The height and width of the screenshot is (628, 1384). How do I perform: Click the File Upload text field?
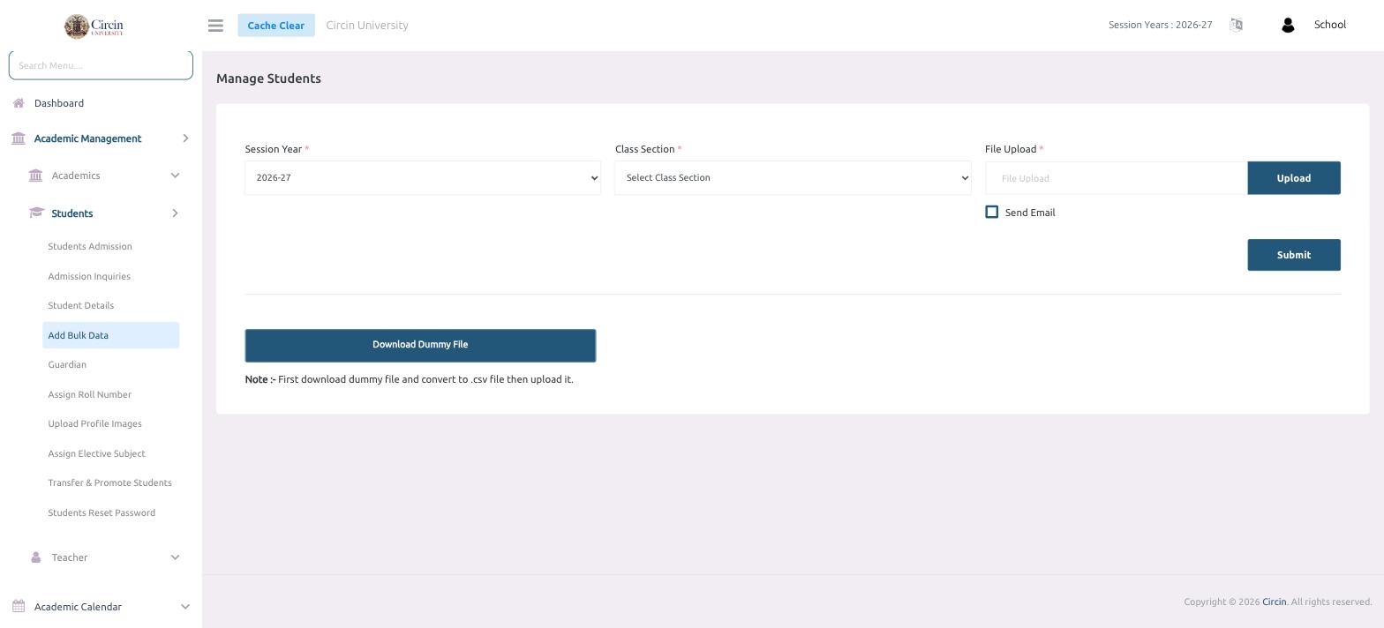coord(1117,178)
